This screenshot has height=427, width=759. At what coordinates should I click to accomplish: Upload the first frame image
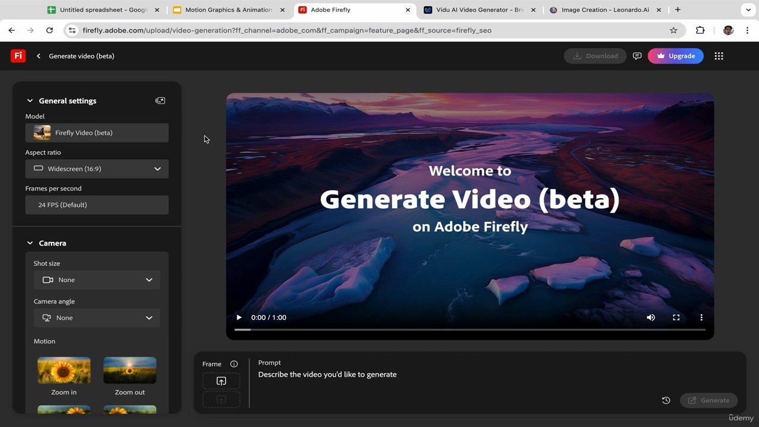click(x=221, y=381)
